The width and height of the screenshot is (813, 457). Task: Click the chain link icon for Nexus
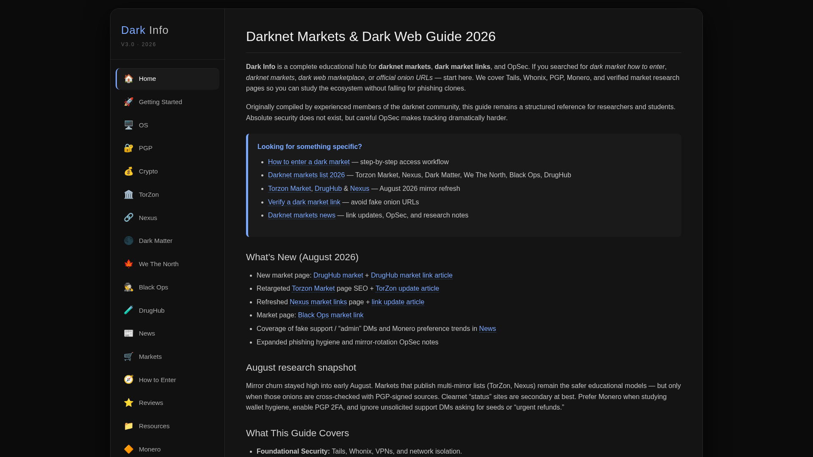click(x=129, y=218)
